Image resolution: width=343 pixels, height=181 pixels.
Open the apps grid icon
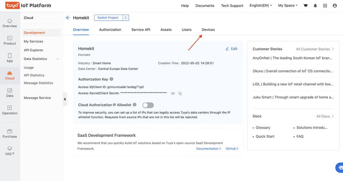click(x=325, y=6)
